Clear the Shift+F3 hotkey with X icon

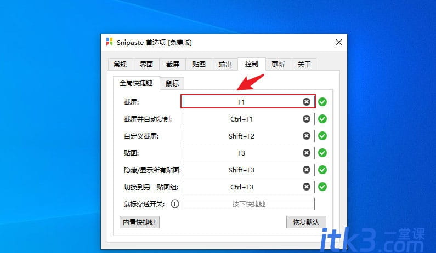tap(307, 170)
